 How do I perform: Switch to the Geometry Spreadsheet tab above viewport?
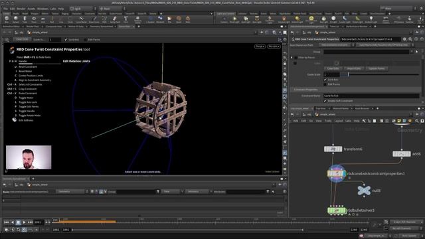(x=101, y=27)
